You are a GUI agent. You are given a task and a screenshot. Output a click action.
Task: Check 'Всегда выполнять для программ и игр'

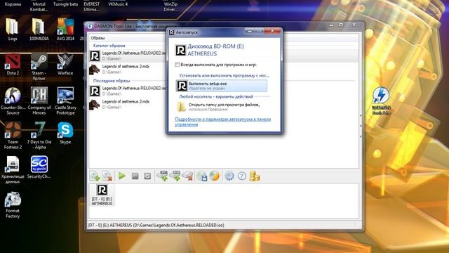[177, 65]
